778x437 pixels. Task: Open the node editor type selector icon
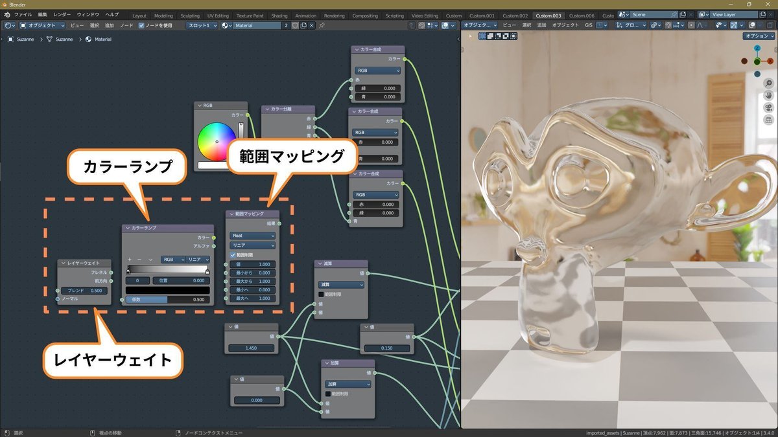tap(9, 25)
